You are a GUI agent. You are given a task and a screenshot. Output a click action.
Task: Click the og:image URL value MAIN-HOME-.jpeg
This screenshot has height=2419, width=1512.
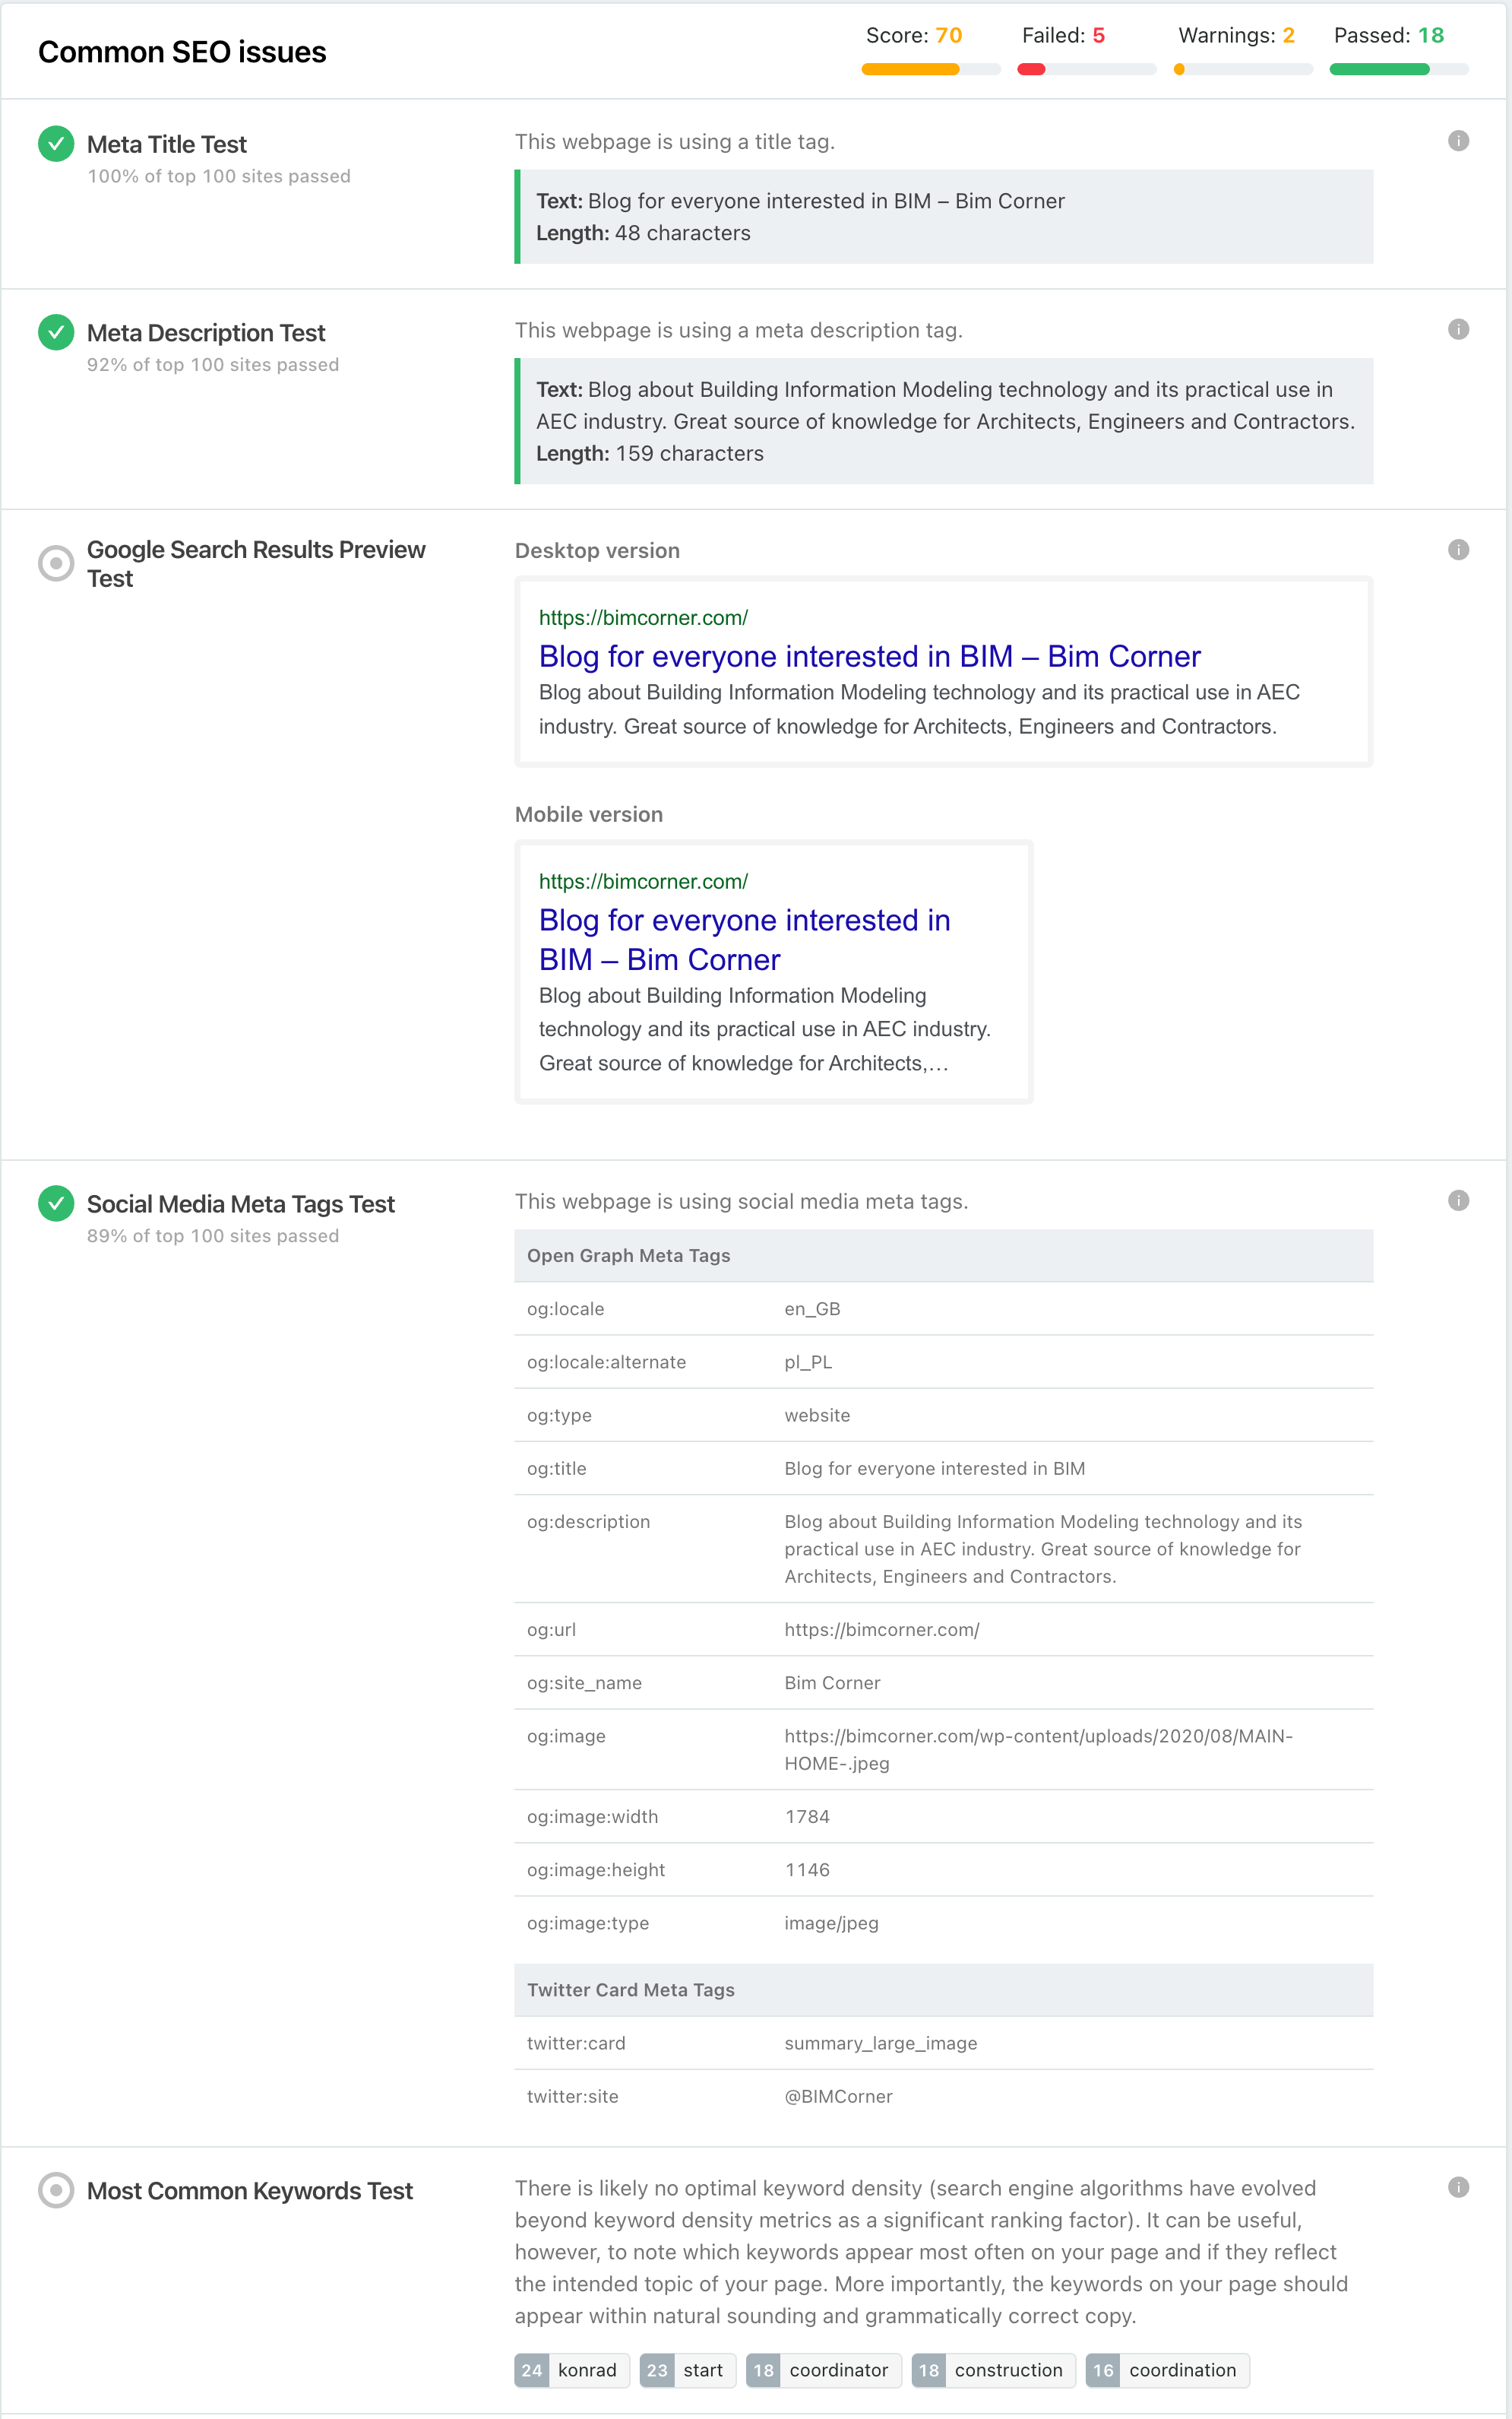point(1038,1750)
